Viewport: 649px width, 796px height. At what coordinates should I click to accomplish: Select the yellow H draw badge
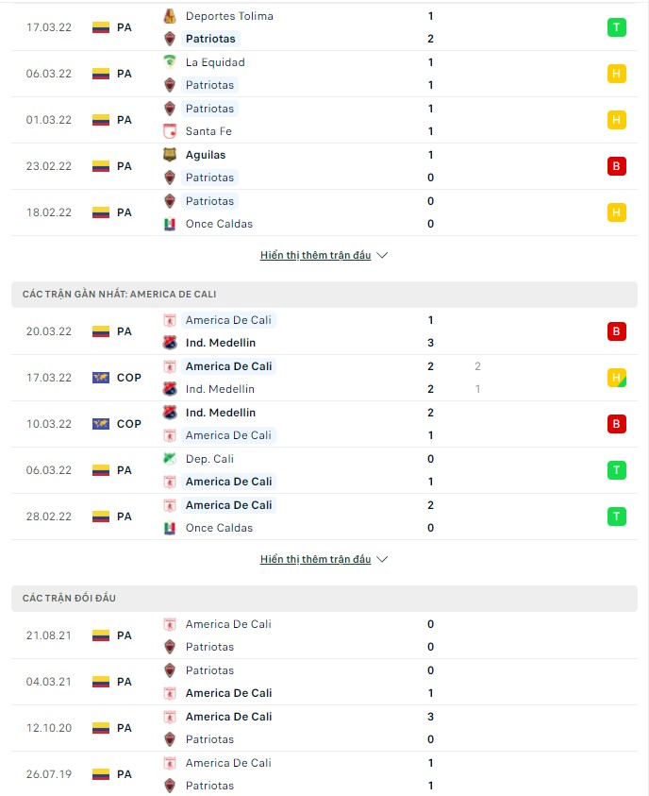click(617, 73)
